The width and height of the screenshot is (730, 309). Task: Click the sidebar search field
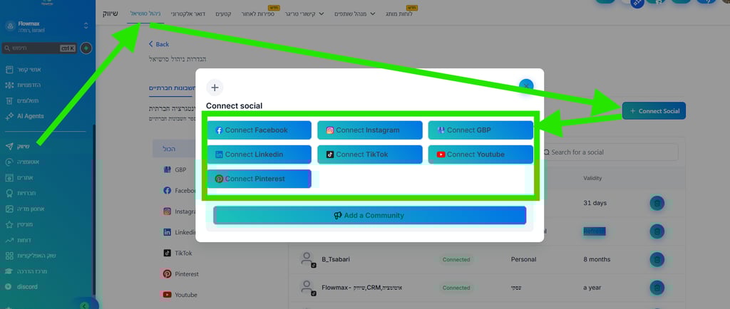[x=40, y=48]
